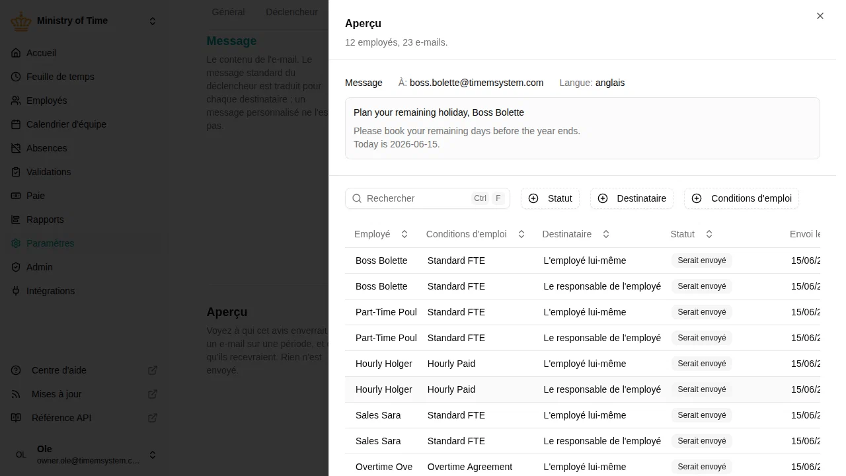Add a Conditions d'emploi filter
The height and width of the screenshot is (476, 846).
point(742,198)
